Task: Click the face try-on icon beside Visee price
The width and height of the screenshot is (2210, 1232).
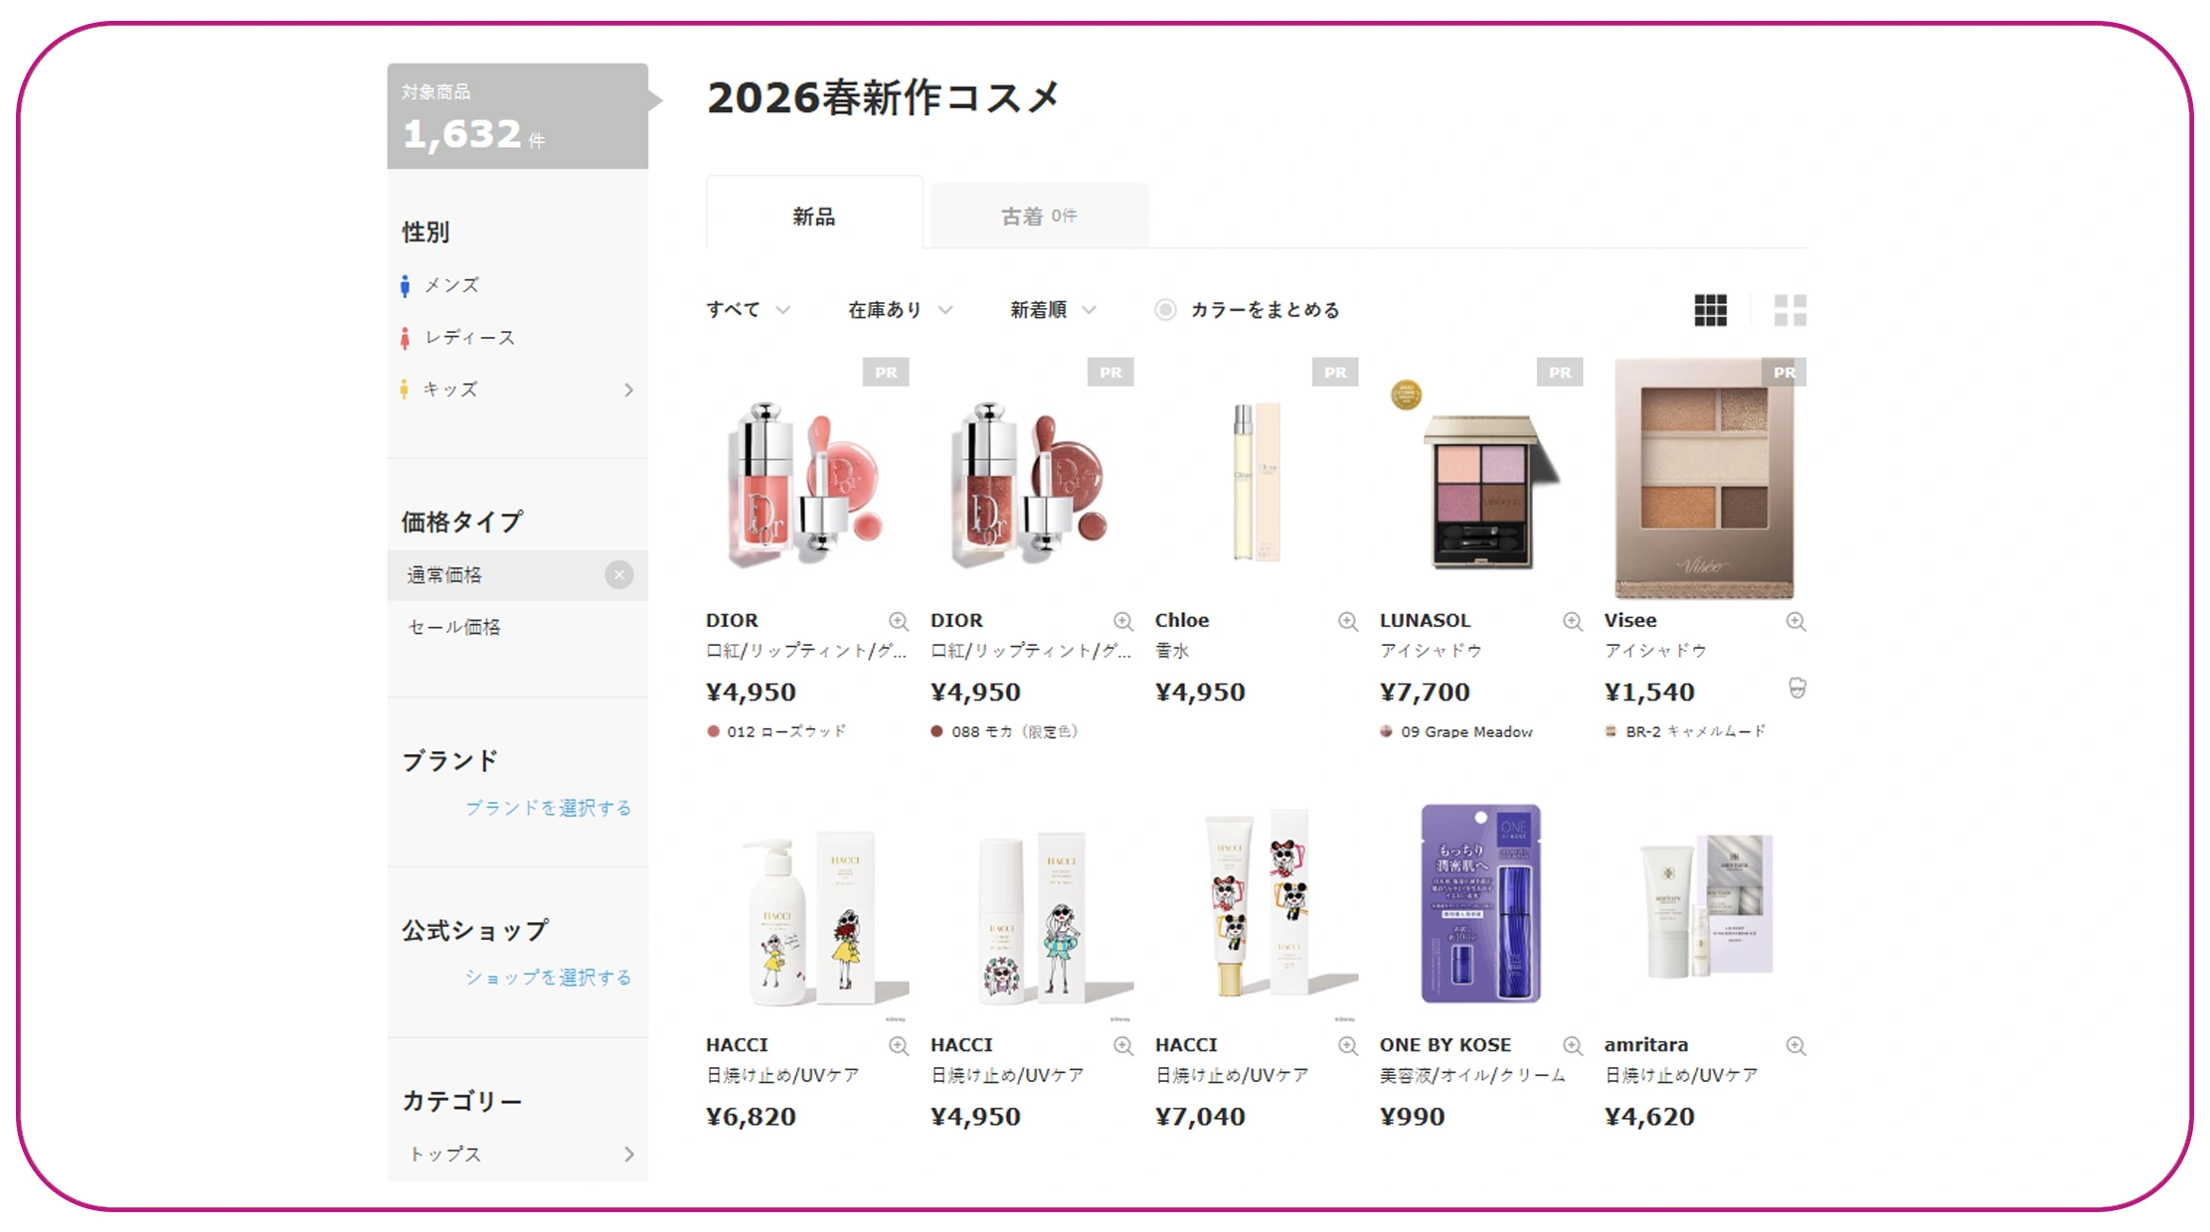Action: pyautogui.click(x=1796, y=688)
